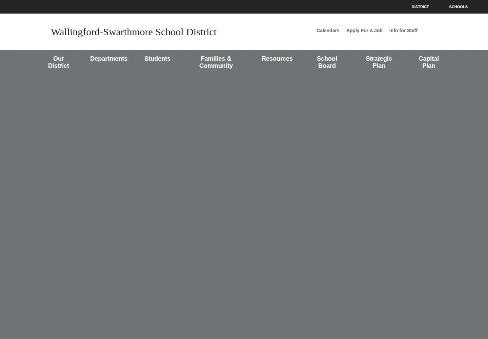
Task: Open the District link in top bar
Action: [420, 7]
